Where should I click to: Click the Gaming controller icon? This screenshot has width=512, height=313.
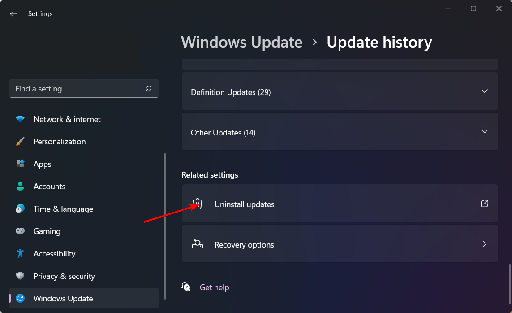[20, 231]
